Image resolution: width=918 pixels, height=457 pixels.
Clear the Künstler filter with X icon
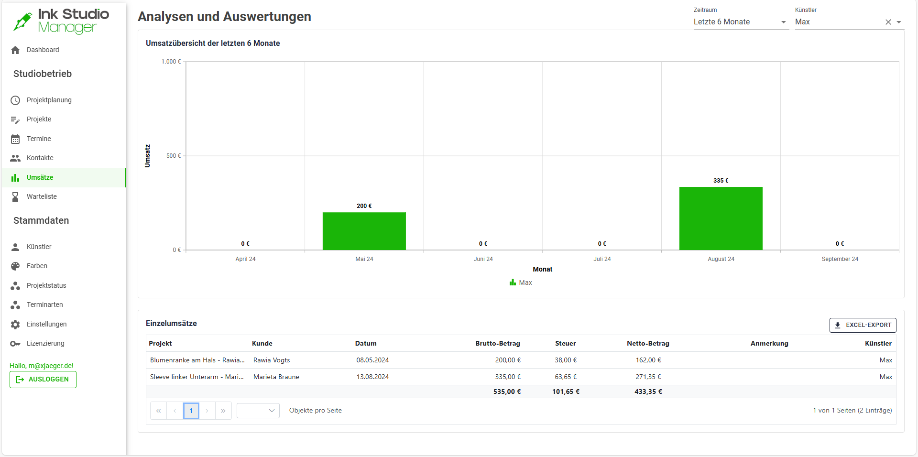tap(888, 22)
